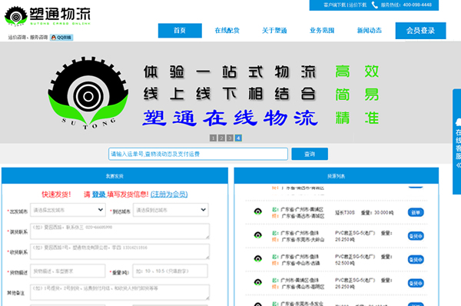The width and height of the screenshot is (461, 306).
Task: Click the large gear logo in the banner
Action: pos(88,93)
